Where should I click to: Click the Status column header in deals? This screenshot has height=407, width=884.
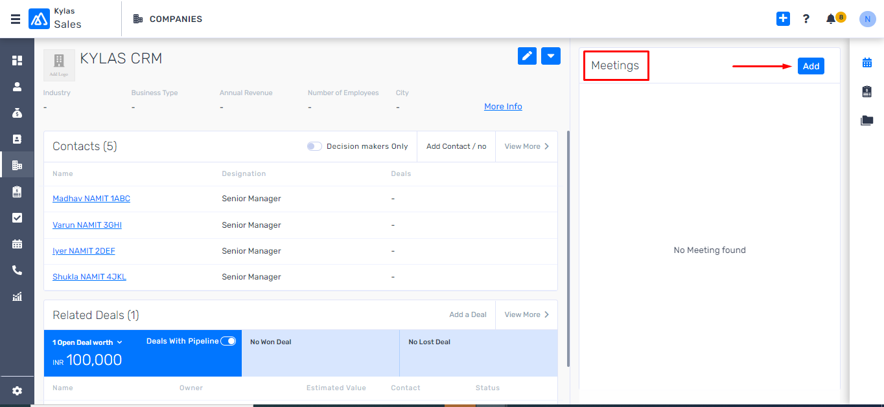point(487,388)
